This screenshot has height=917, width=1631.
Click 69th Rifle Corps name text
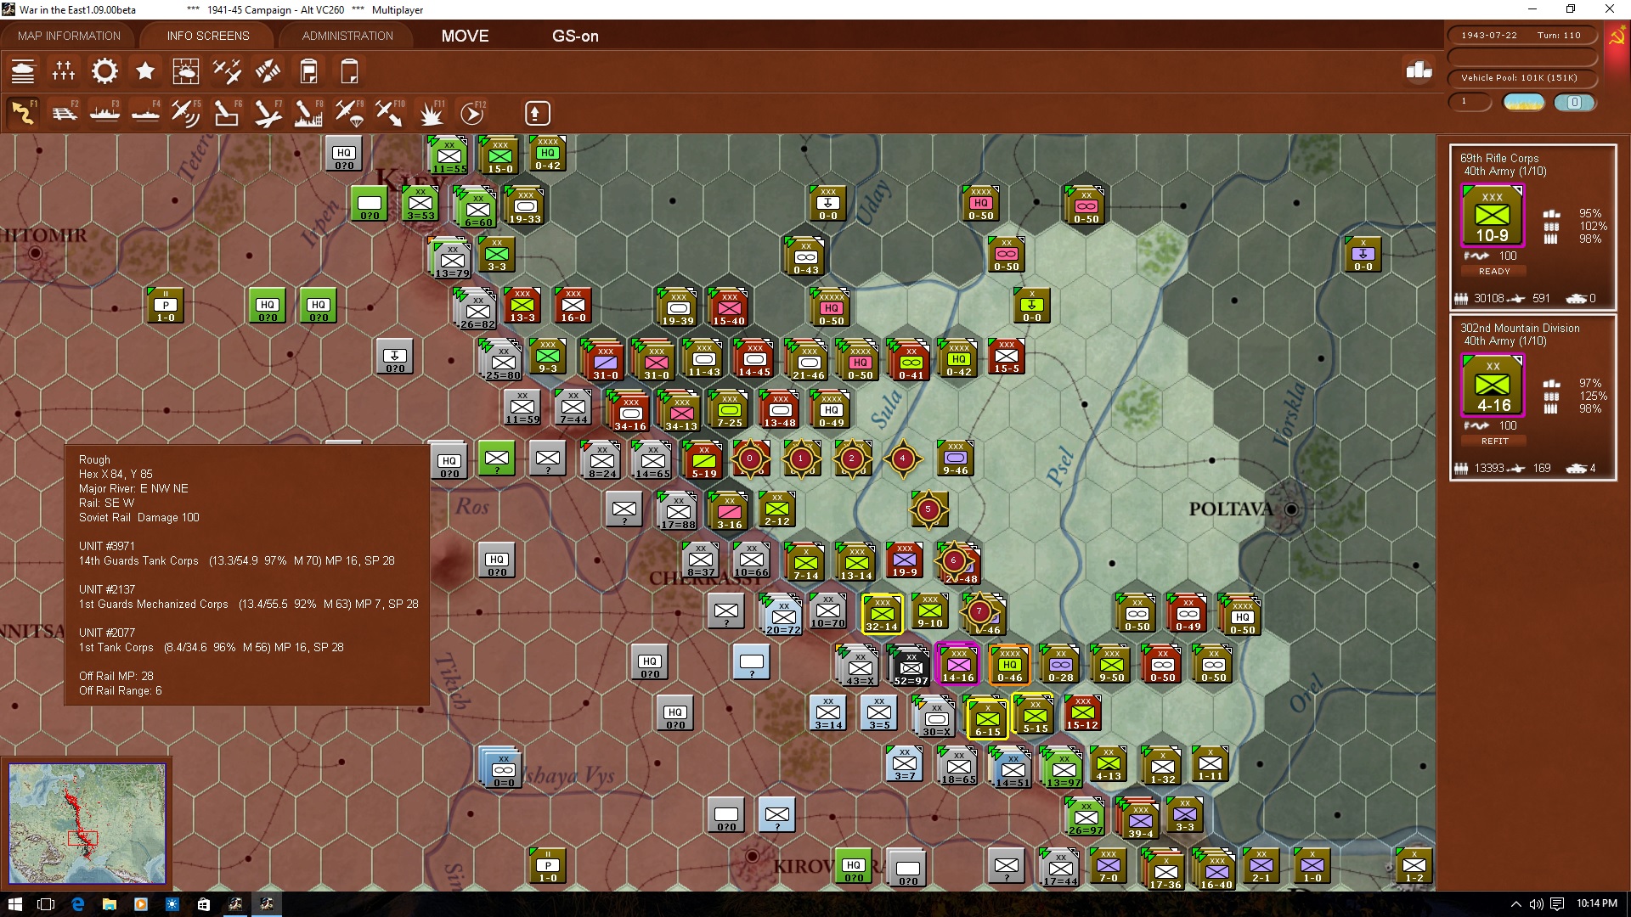pyautogui.click(x=1499, y=158)
